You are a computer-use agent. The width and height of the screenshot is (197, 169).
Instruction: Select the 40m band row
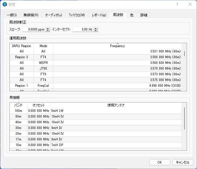96,122
